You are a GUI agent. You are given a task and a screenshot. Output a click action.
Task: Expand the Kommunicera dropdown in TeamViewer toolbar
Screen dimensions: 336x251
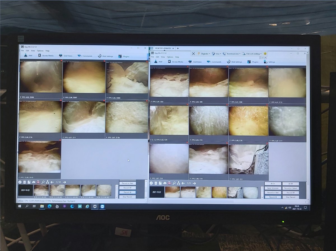pyautogui.click(x=232, y=53)
